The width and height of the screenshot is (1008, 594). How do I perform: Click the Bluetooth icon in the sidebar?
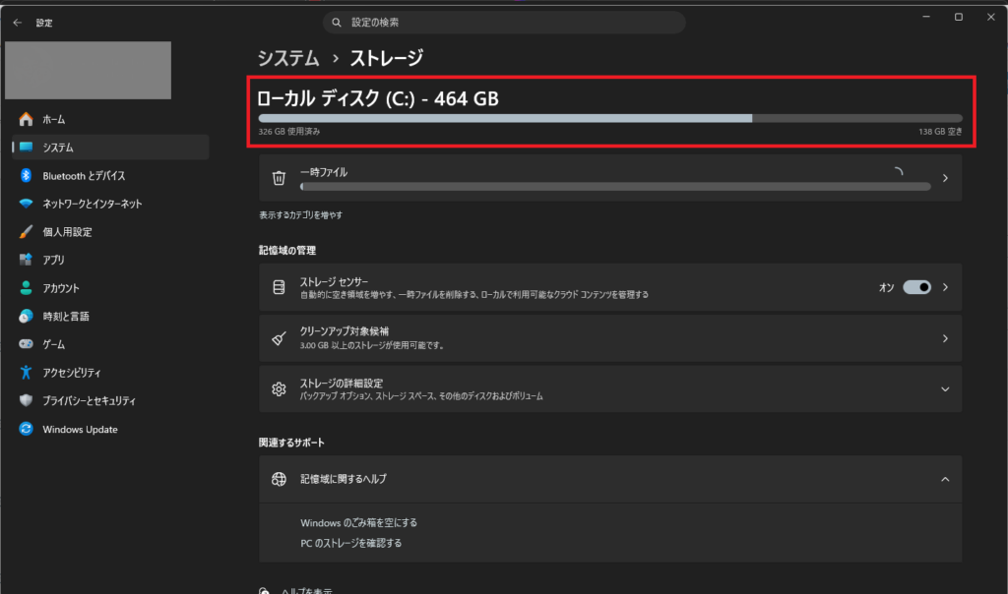coord(26,175)
